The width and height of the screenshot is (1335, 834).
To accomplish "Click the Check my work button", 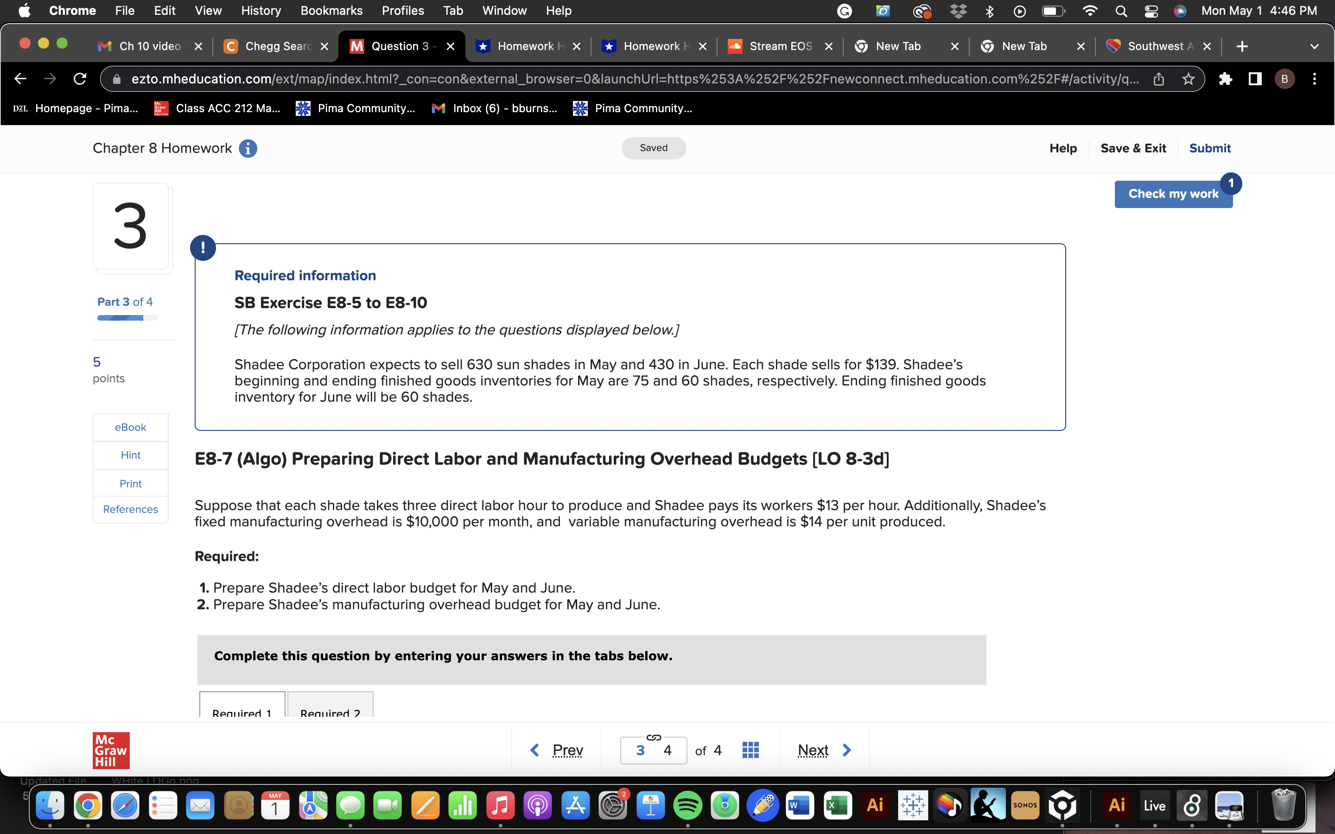I will pos(1173,194).
